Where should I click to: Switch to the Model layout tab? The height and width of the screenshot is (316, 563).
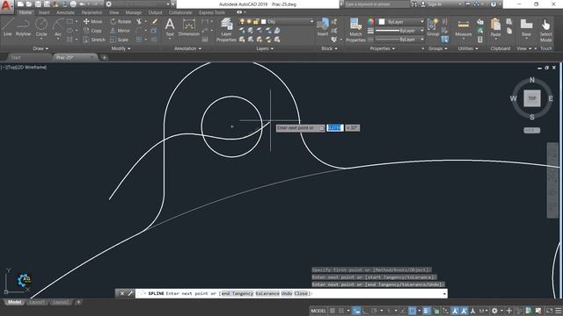tap(14, 302)
